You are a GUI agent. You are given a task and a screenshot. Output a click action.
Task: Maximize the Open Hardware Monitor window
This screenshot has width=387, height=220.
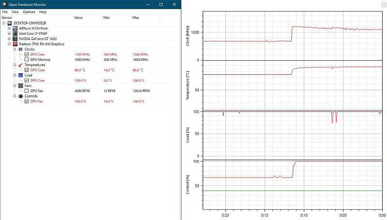[161, 4]
